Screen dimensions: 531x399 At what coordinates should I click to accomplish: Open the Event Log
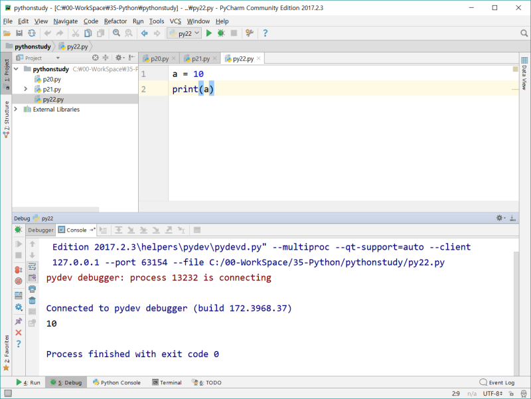[497, 382]
